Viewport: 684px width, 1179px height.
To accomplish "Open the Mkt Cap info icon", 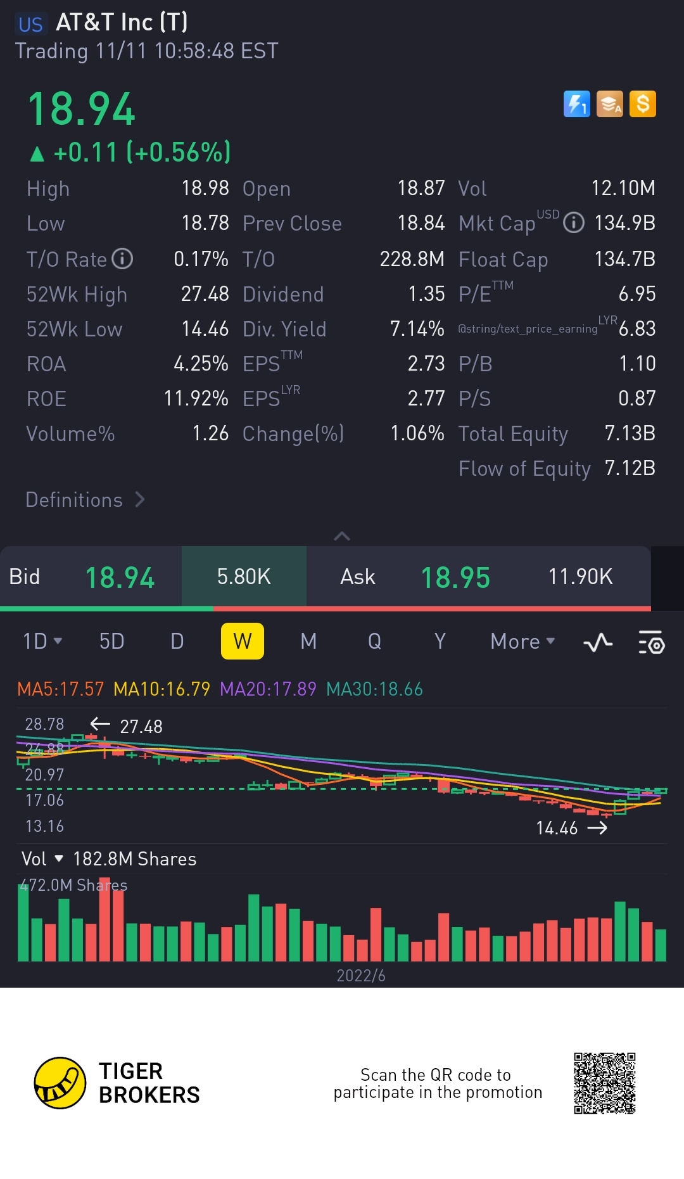I will coord(574,222).
